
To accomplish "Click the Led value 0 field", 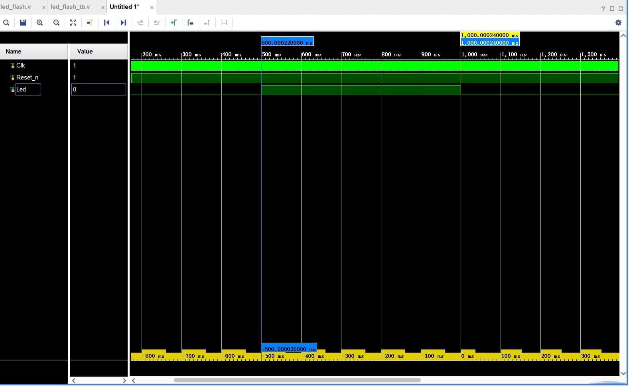I will (x=99, y=89).
